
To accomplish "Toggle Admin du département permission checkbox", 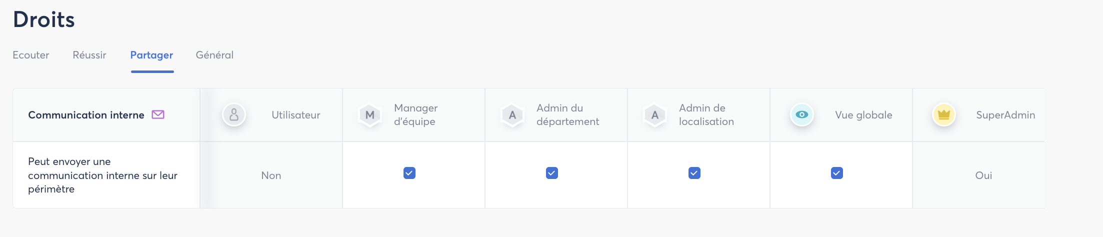I will [552, 173].
